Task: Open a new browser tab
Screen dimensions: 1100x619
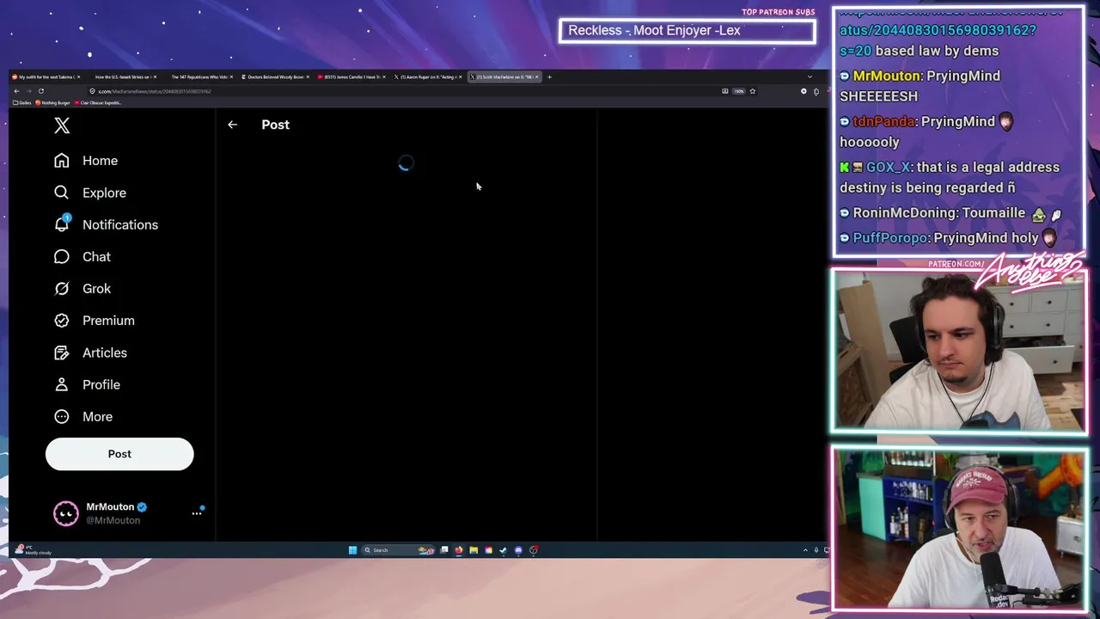Action: pos(549,77)
